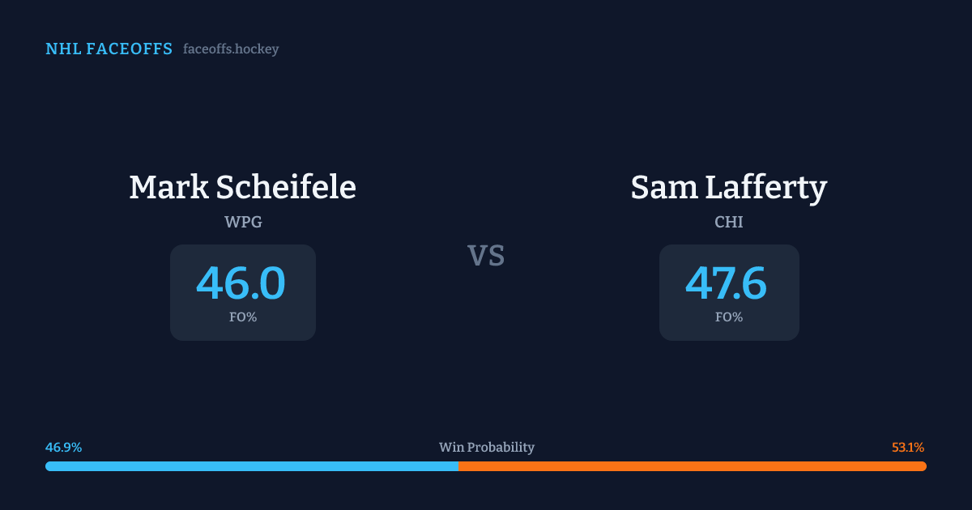Click Lafferty's 47.6 faceoff value
This screenshot has height=510, width=972.
coord(727,283)
